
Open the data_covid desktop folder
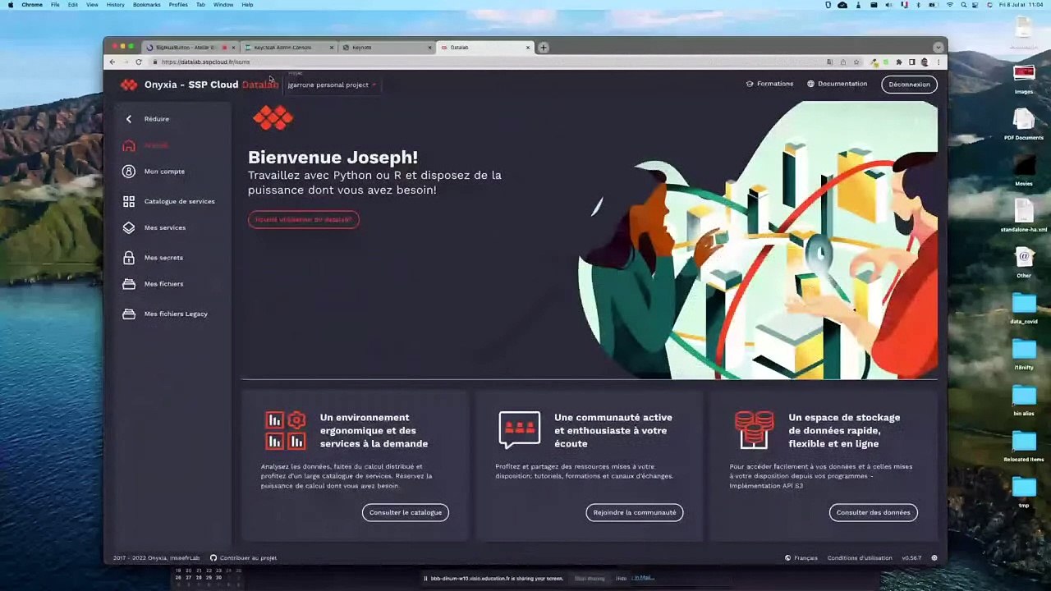coord(1024,307)
